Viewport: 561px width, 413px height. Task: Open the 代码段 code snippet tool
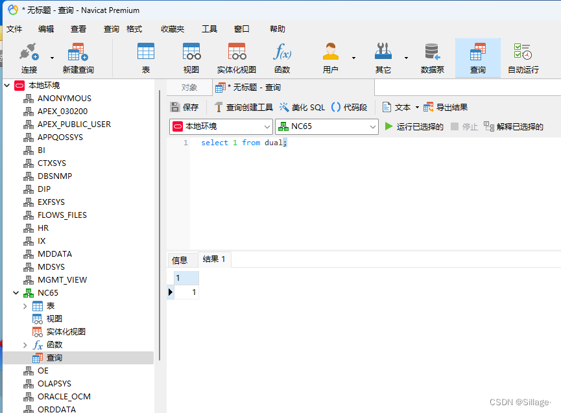pyautogui.click(x=349, y=107)
